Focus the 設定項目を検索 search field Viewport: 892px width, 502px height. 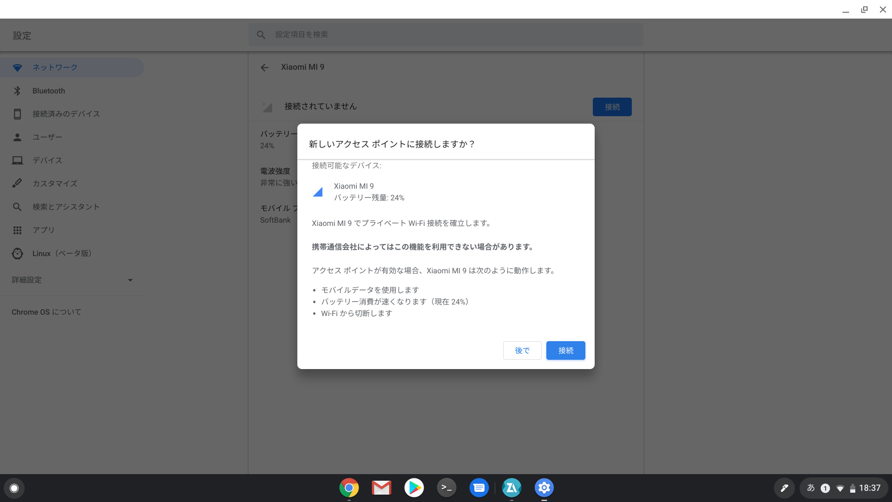446,35
